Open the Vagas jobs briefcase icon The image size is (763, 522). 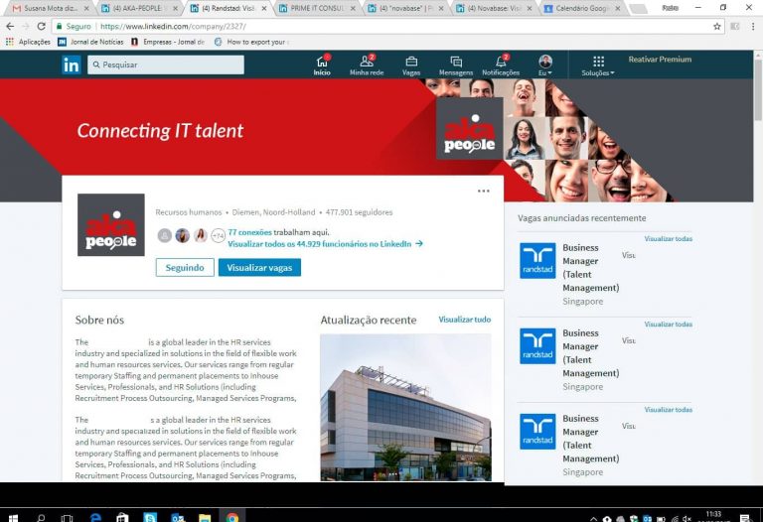(x=411, y=65)
